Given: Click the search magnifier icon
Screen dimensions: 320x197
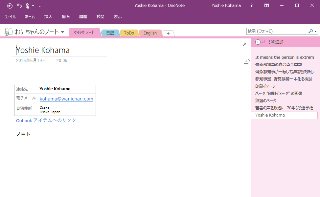Looking at the screenshot, I should point(310,31).
